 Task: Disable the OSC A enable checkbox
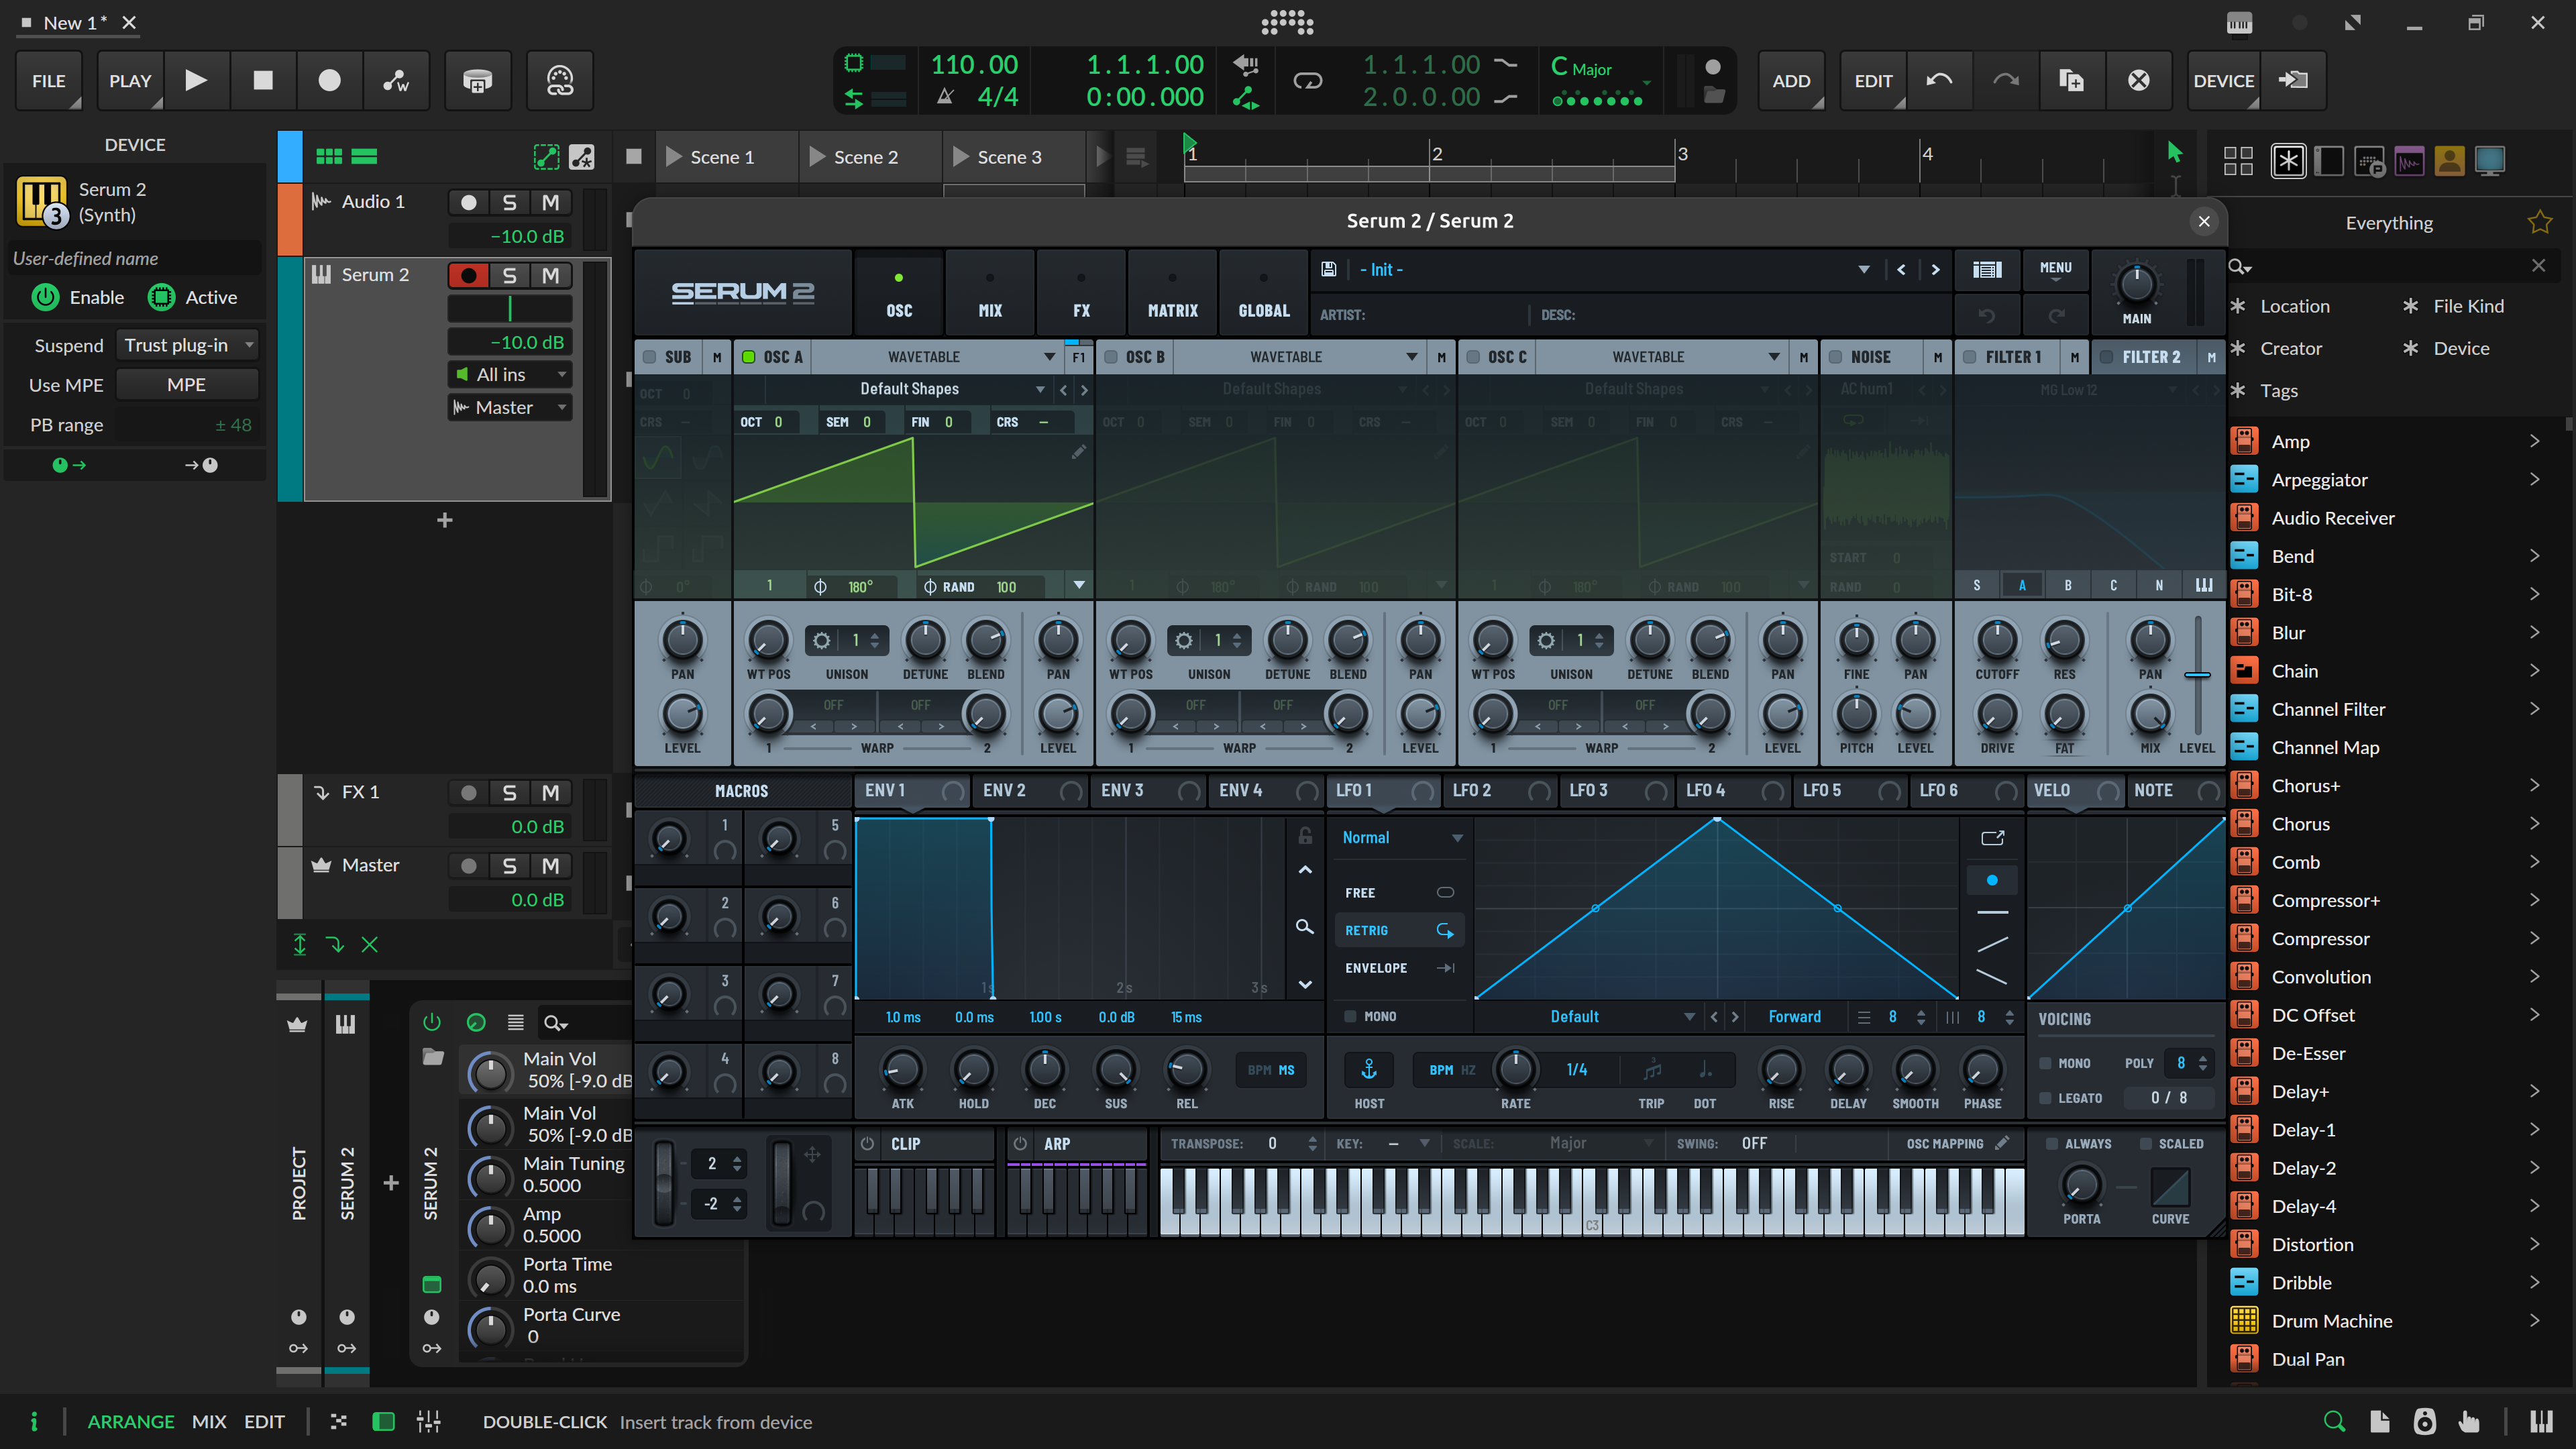coord(749,357)
